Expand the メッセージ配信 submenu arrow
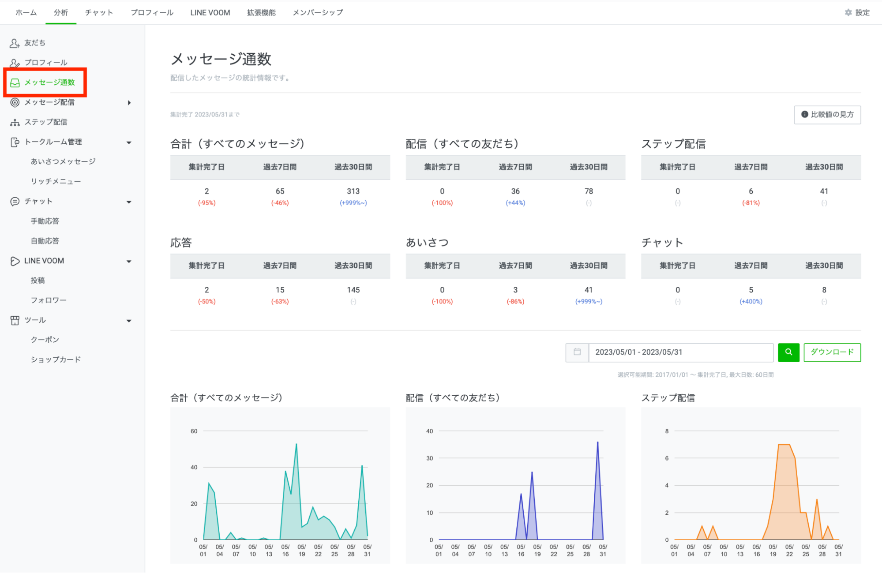The image size is (882, 573). [129, 102]
